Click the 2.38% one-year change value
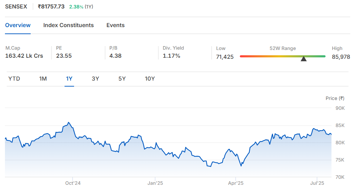352x189 pixels. (76, 7)
